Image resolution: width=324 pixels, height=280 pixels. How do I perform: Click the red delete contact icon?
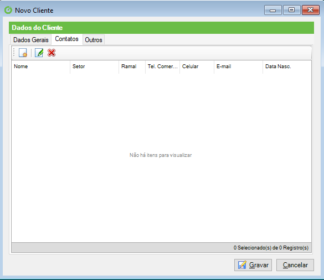tap(52, 53)
